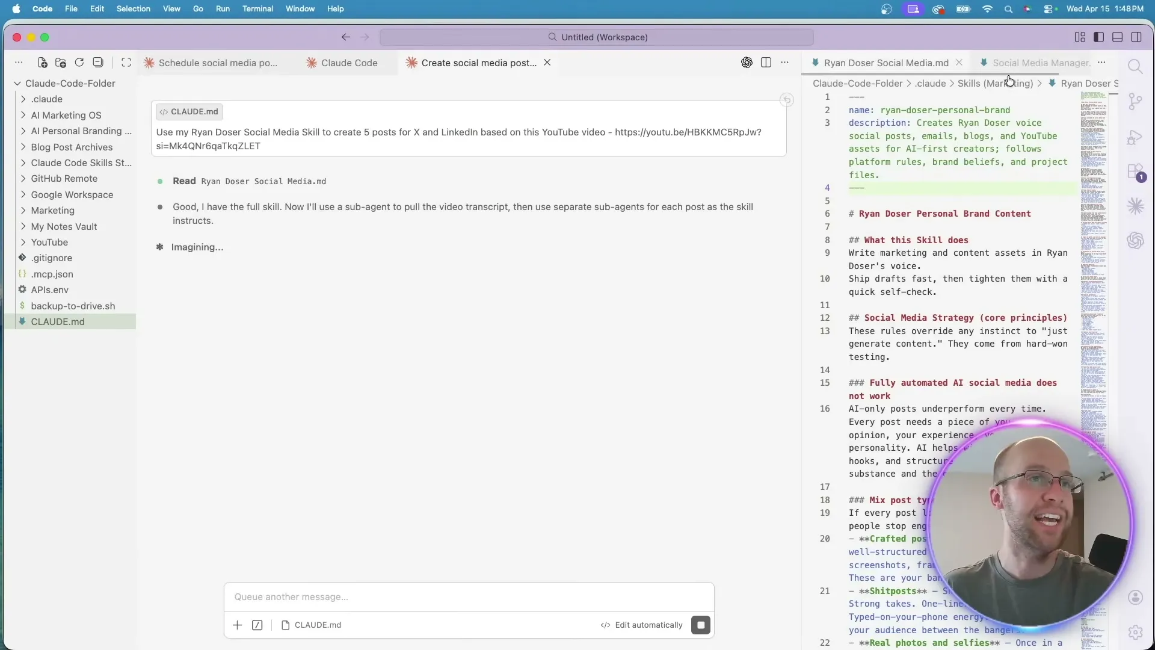Viewport: 1155px width, 650px height.
Task: Click Skills (Marketing) breadcrumb
Action: [x=995, y=84]
